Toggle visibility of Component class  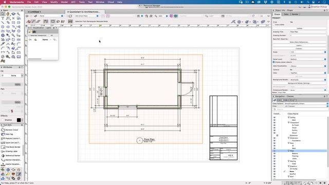(x=275, y=122)
